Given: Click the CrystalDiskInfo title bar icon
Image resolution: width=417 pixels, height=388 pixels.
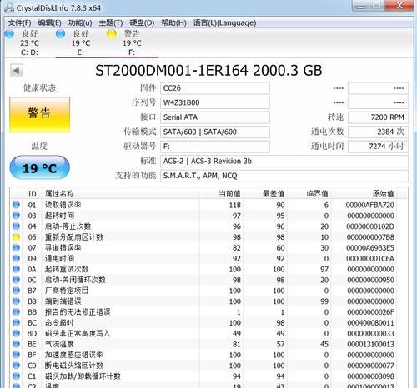Looking at the screenshot, I should 9,7.
